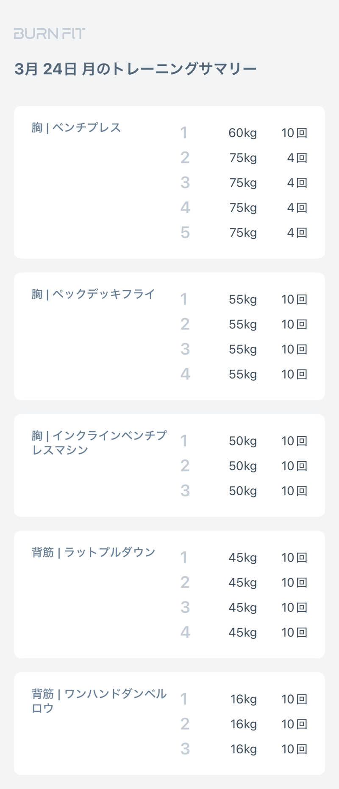This screenshot has width=339, height=789.
Task: Open the 背筋 | ラットプルダウン exercise name
Action: [x=93, y=552]
